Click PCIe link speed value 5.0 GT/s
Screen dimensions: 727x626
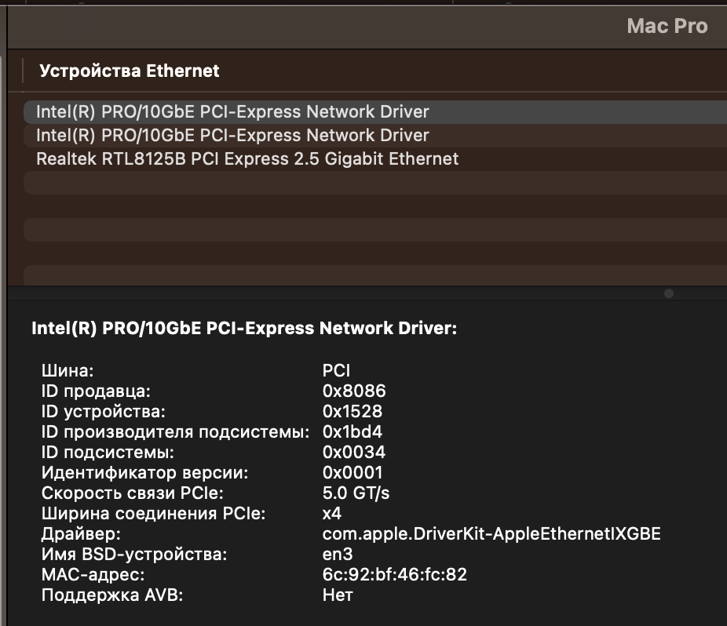tap(356, 493)
